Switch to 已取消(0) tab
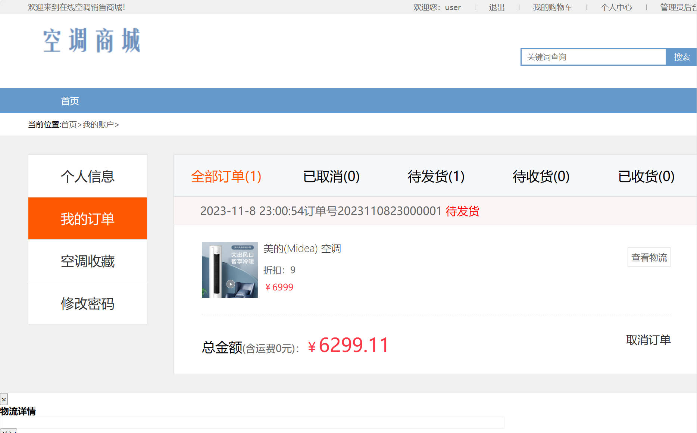 [x=331, y=176]
